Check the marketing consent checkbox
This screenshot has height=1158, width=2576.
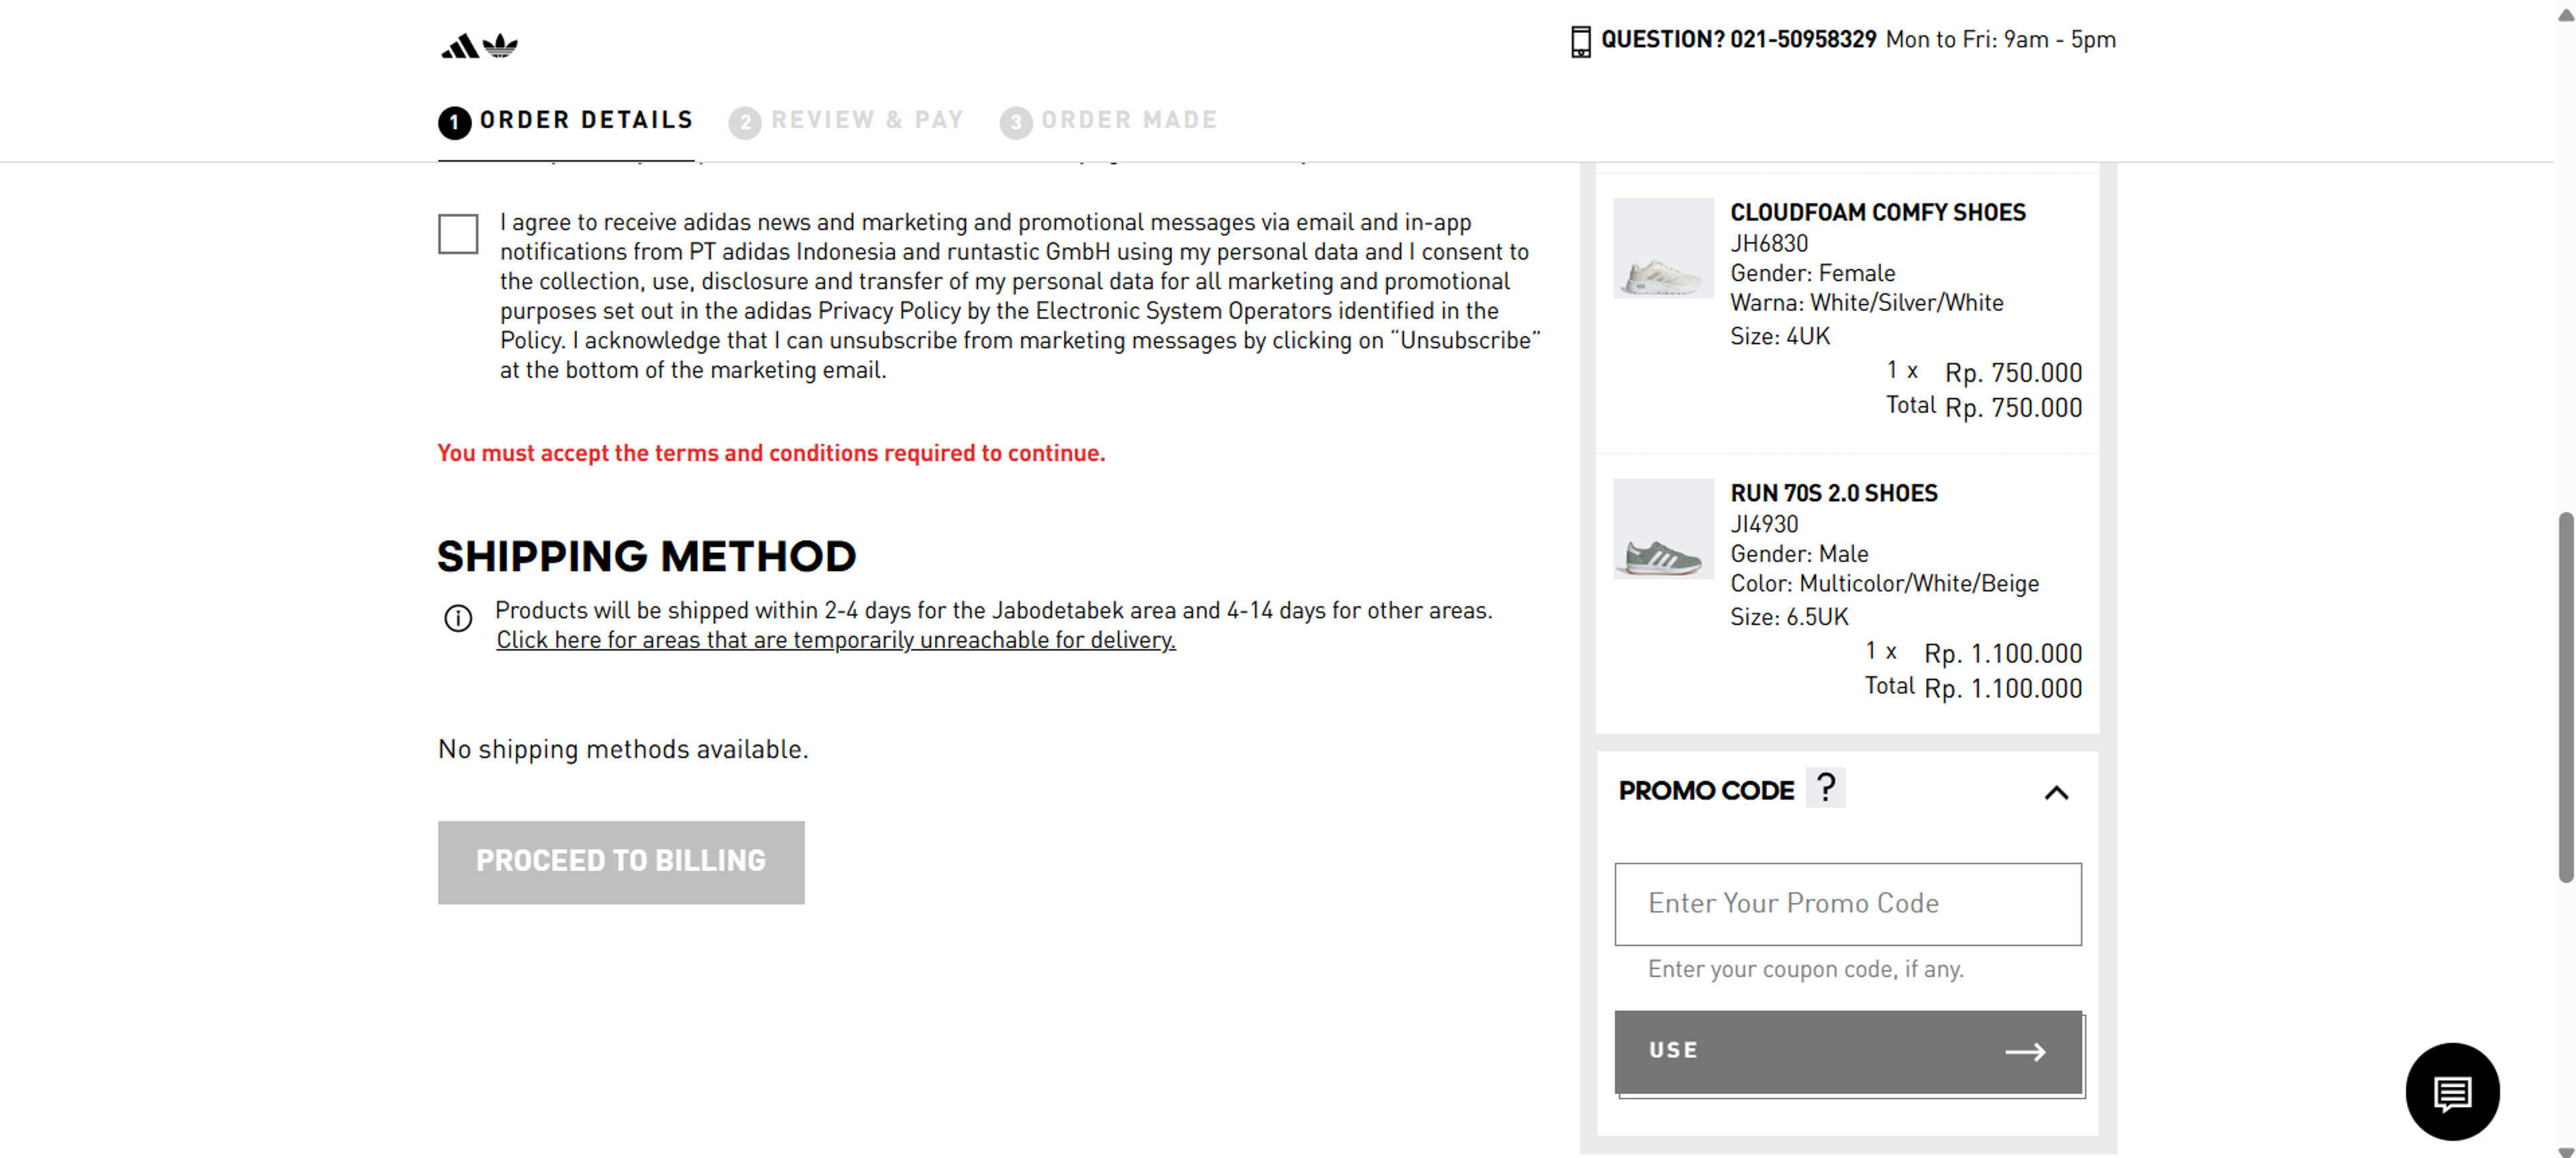[458, 234]
